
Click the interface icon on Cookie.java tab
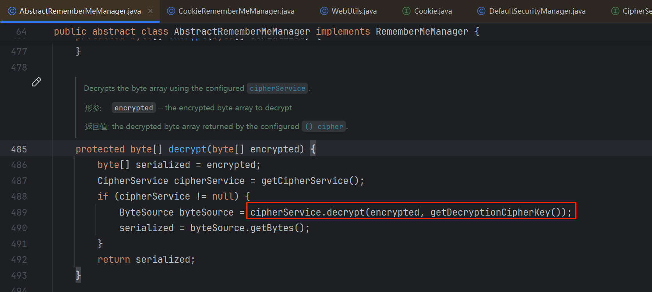pyautogui.click(x=406, y=11)
